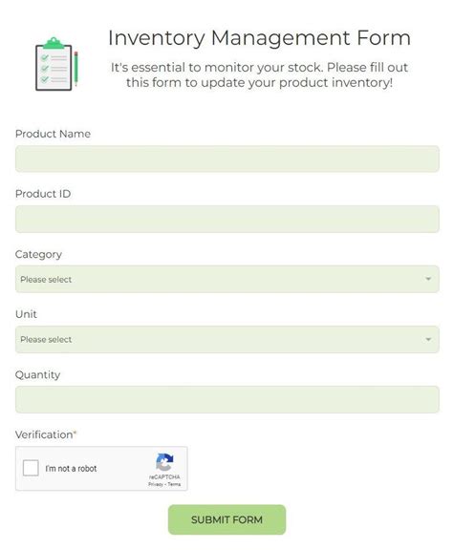This screenshot has width=453, height=550.
Task: Focus the Product ID input field
Action: click(227, 219)
